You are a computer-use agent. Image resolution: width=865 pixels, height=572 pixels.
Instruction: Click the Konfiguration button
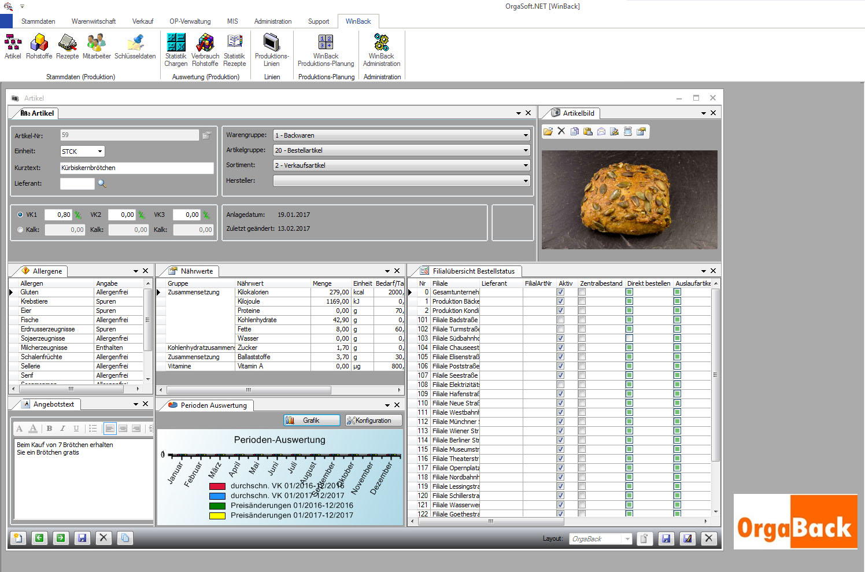point(374,420)
